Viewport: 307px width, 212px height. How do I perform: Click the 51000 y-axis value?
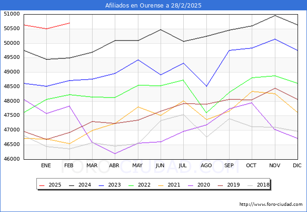tap(12, 14)
